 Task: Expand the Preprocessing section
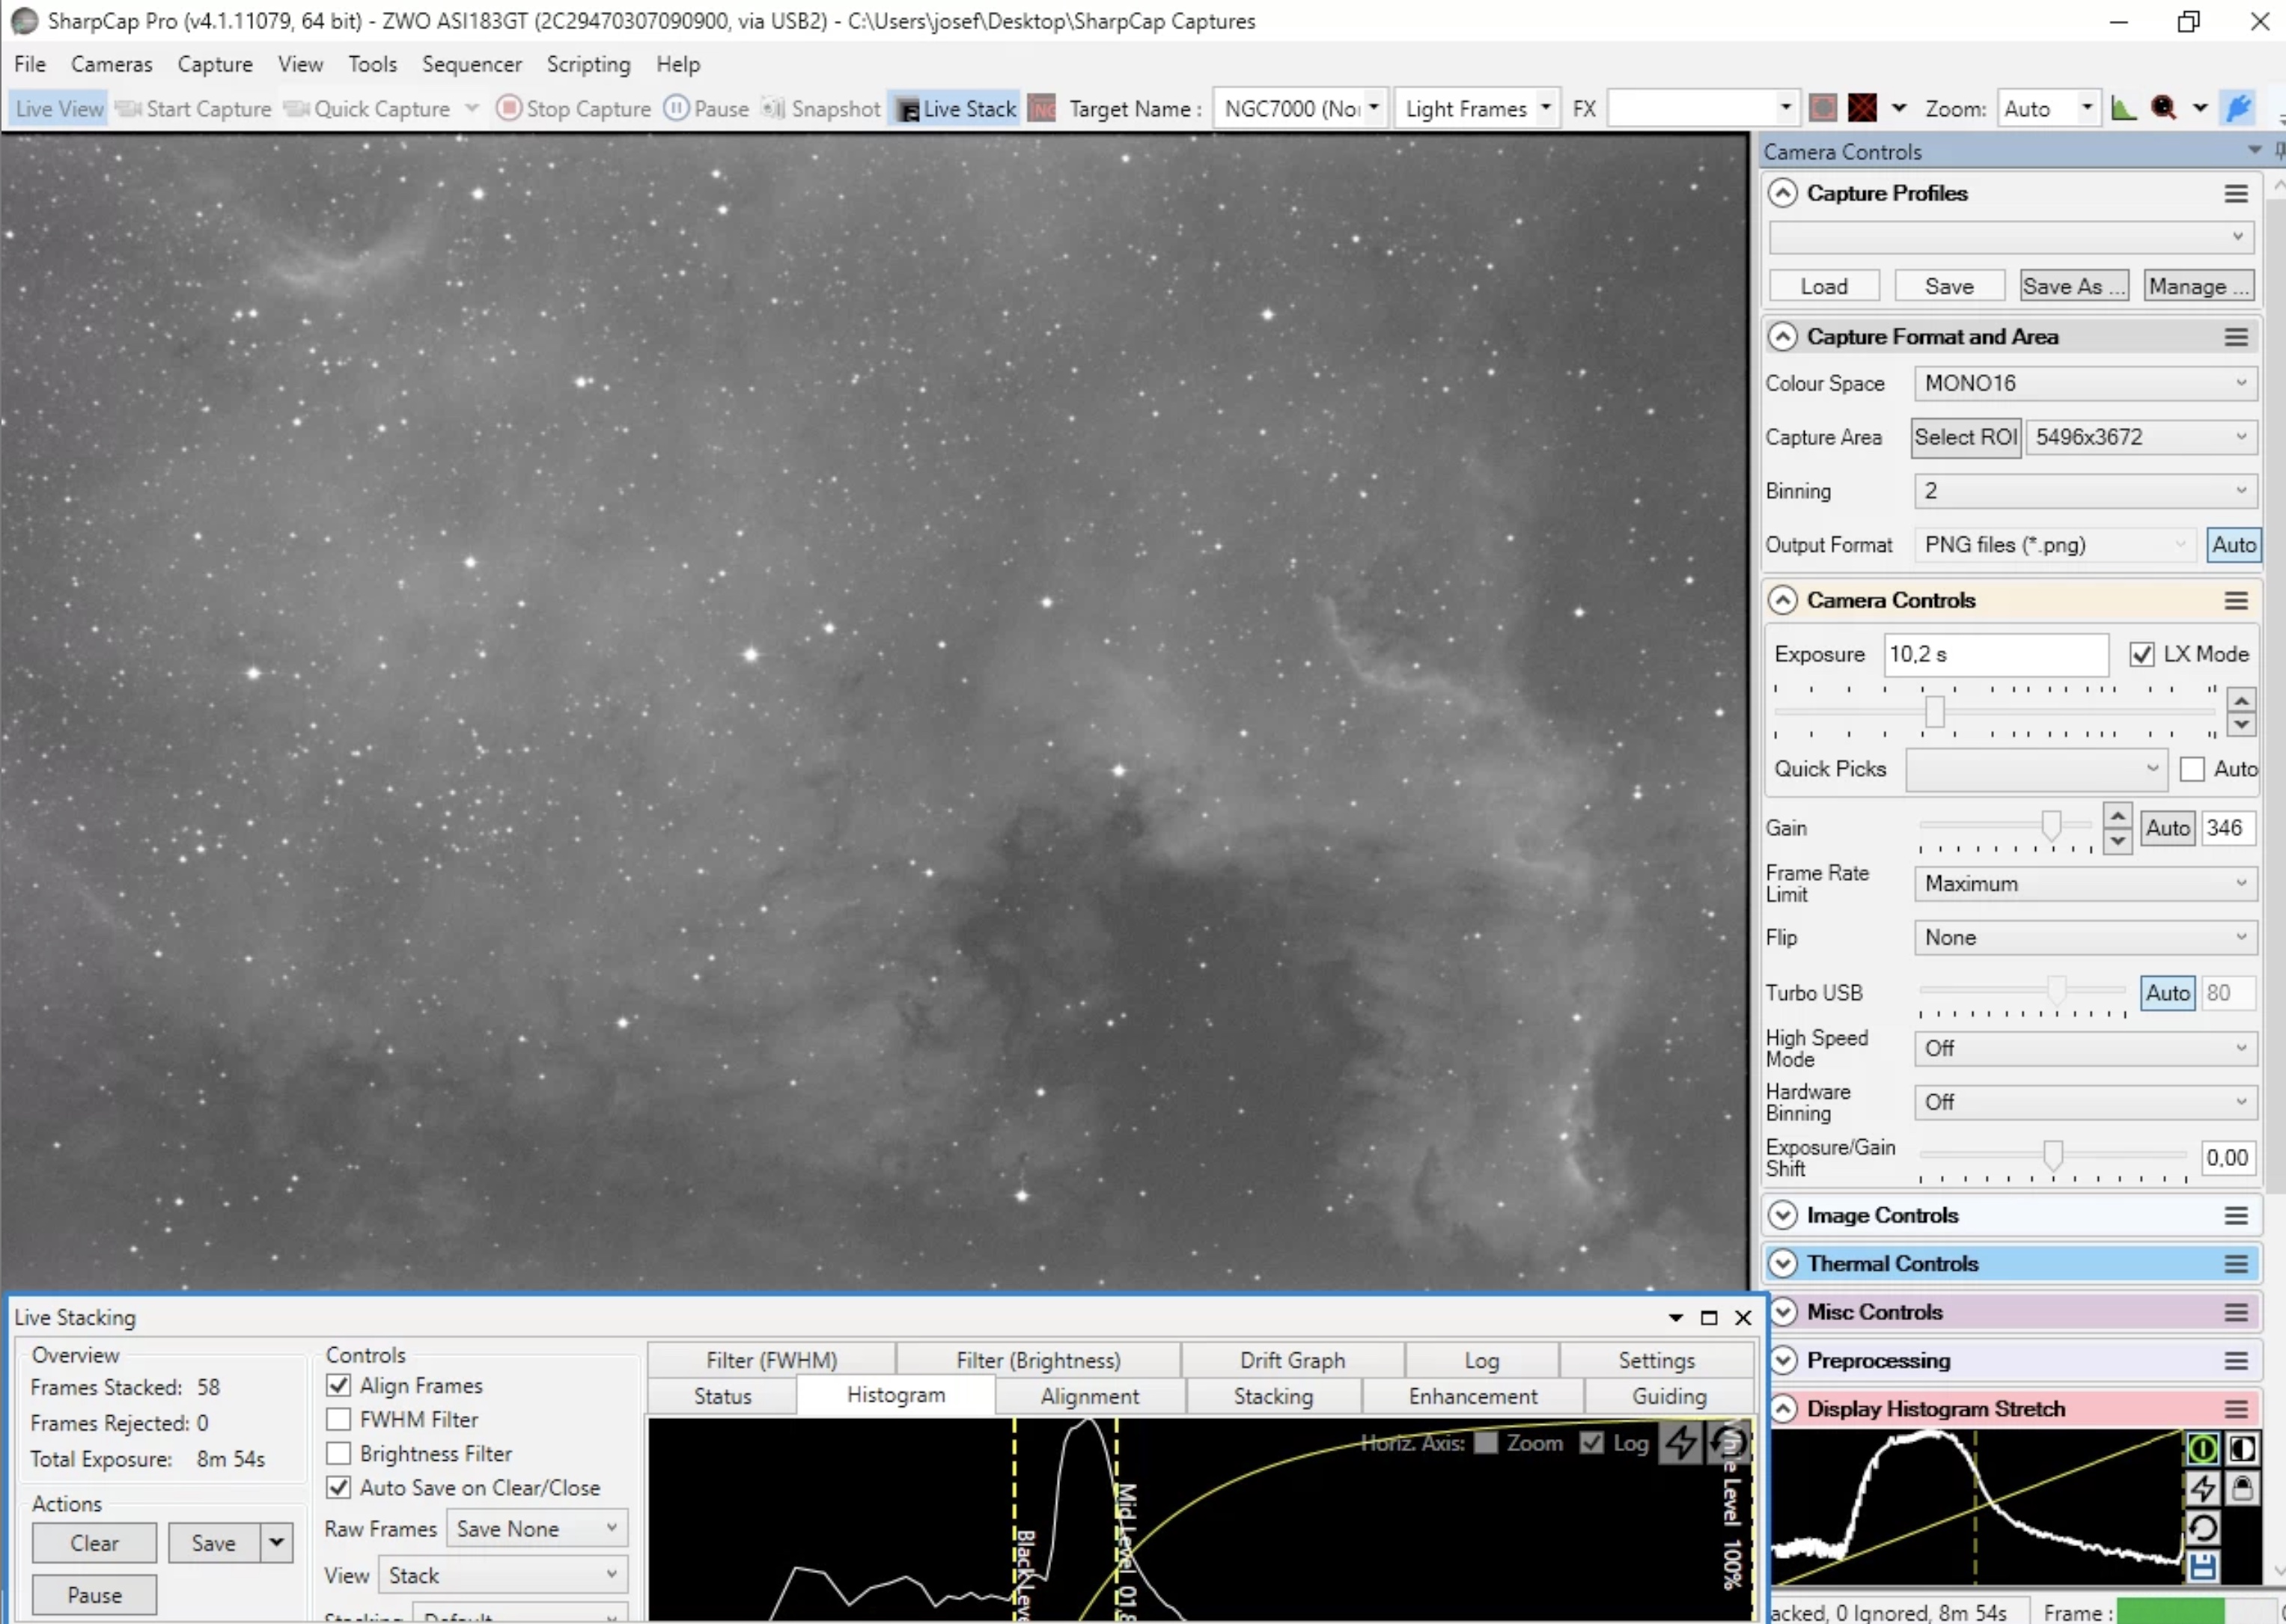click(x=1782, y=1360)
